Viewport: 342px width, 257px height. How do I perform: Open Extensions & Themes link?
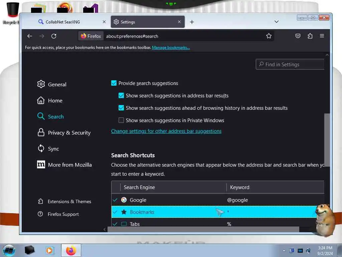point(64,201)
